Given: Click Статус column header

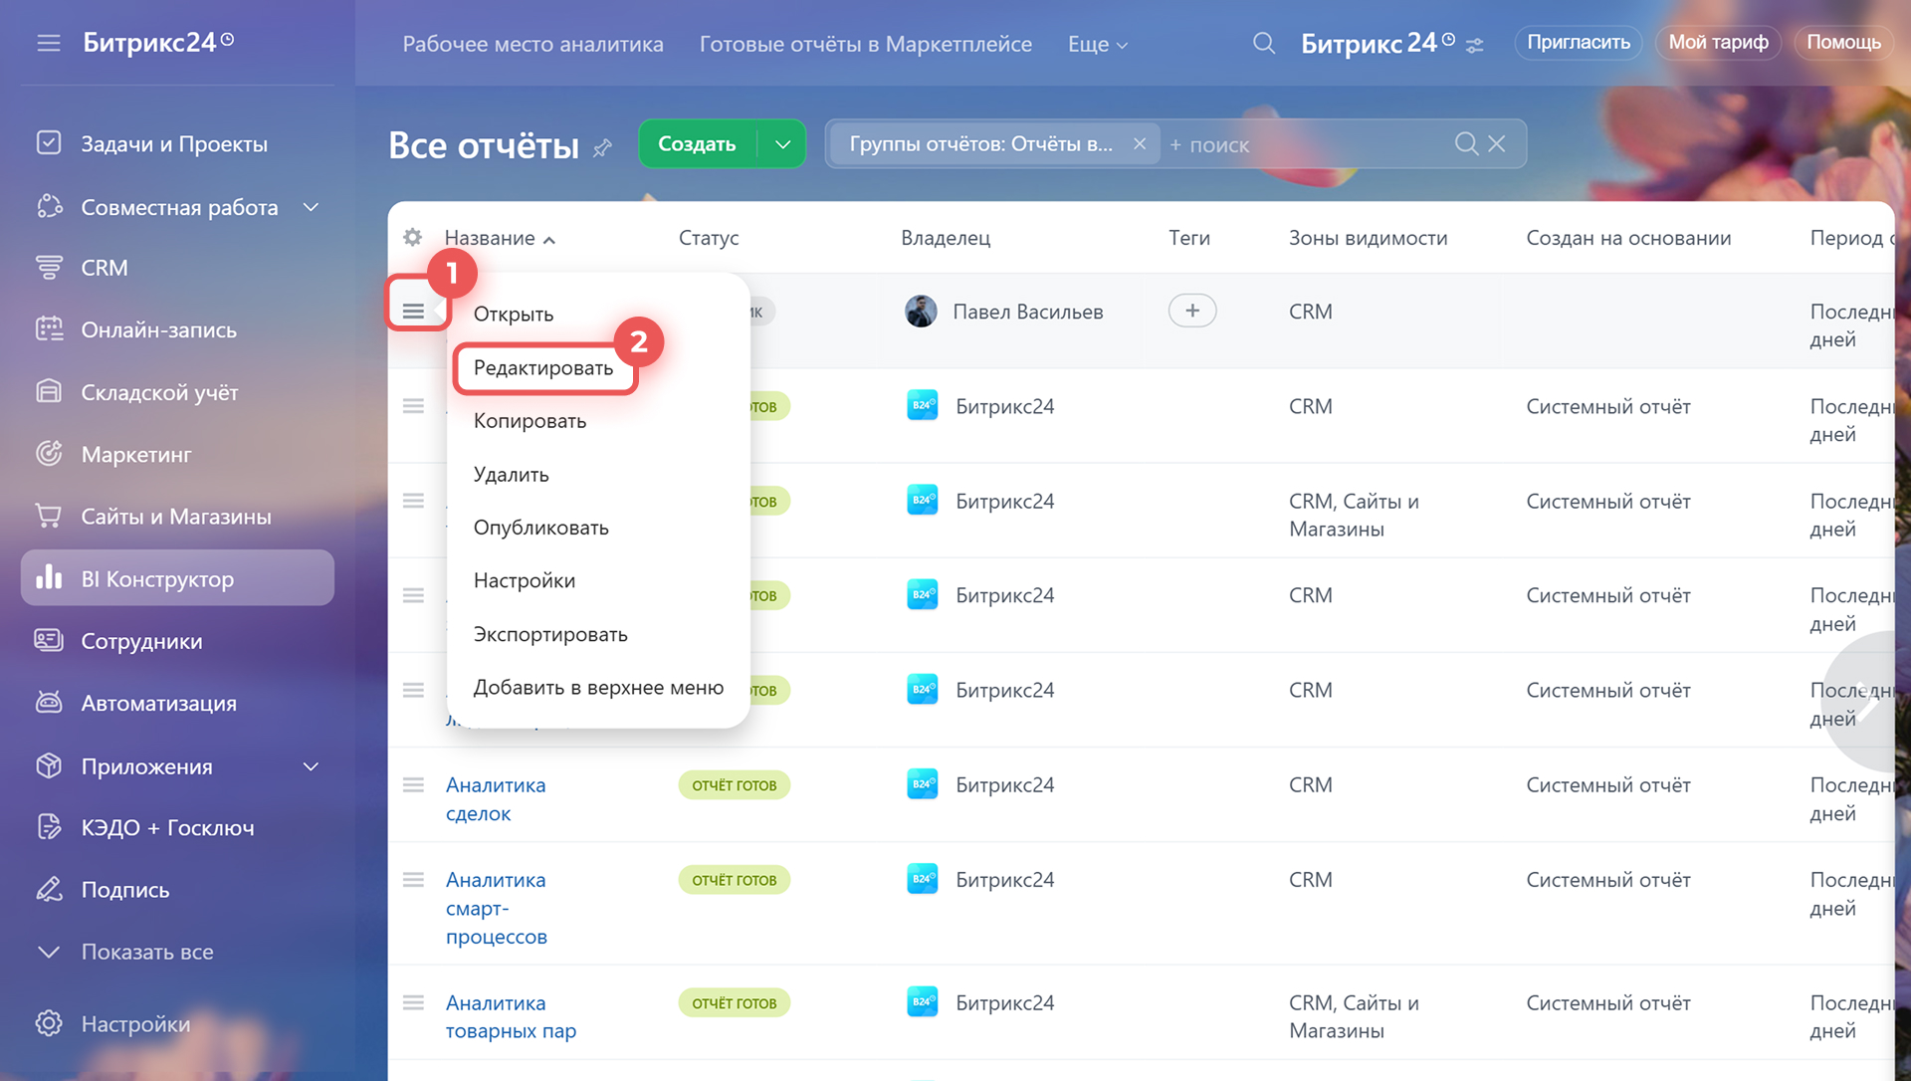Looking at the screenshot, I should (709, 238).
